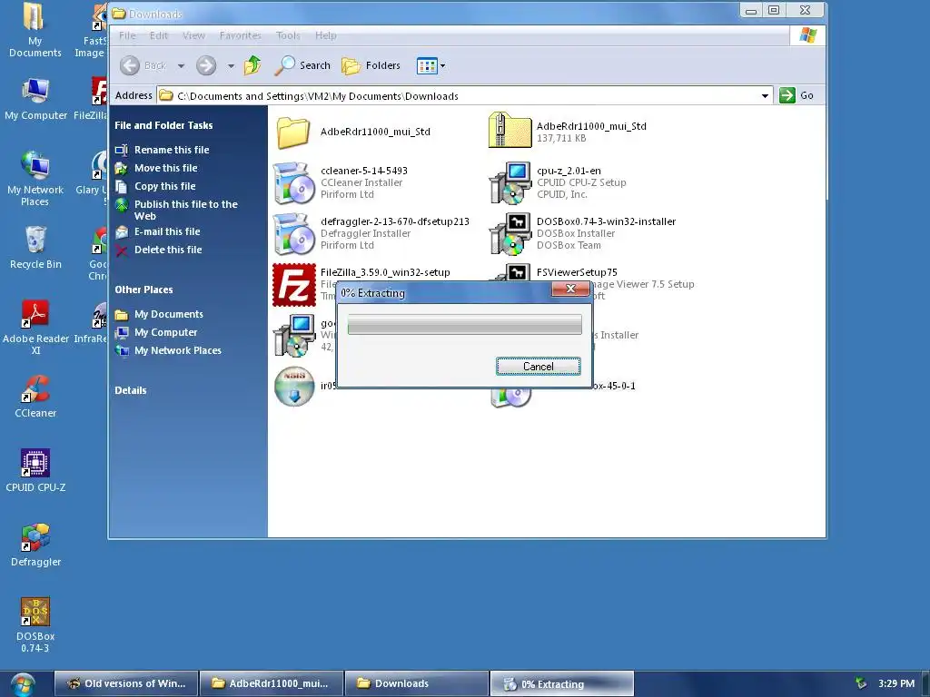Close the 0% Extracting dialog
Screen dimensions: 930x697
click(570, 289)
